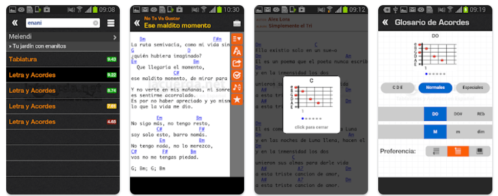This screenshot has width=498, height=196.
Task: Tap author name 'Alex Lora'
Action: (278, 19)
